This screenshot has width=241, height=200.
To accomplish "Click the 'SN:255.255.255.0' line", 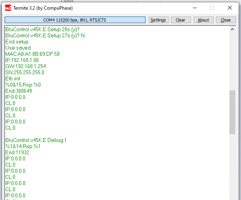I will (x=25, y=72).
